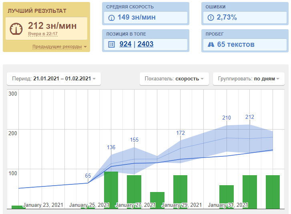This screenshot has width=291, height=214.
Task: Open the Группировать: по дням dropdown
Action: 249,79
